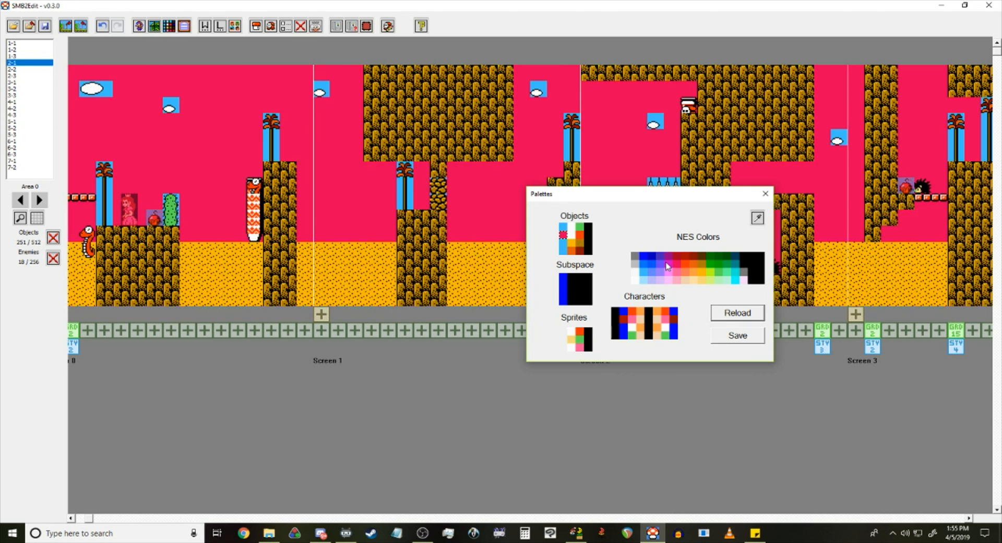Click the GRD 15 ground marker
Image resolution: width=1002 pixels, height=543 pixels.
(956, 330)
